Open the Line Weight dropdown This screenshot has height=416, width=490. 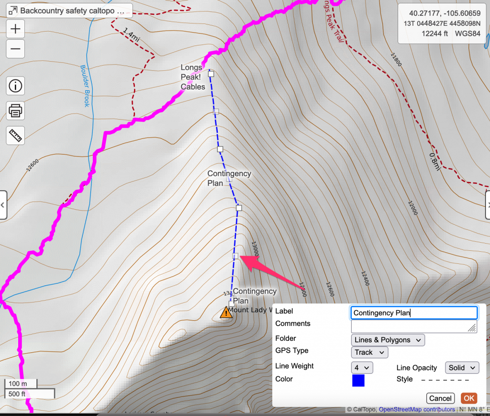362,367
